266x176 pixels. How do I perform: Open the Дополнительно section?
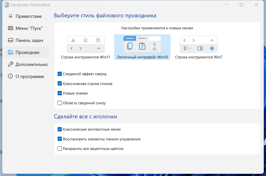27,64
